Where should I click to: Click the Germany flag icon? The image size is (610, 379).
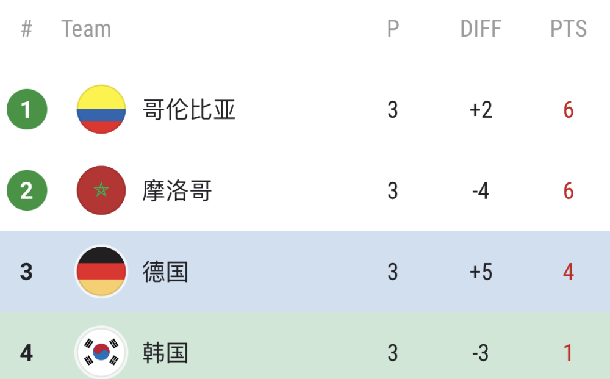pos(101,272)
